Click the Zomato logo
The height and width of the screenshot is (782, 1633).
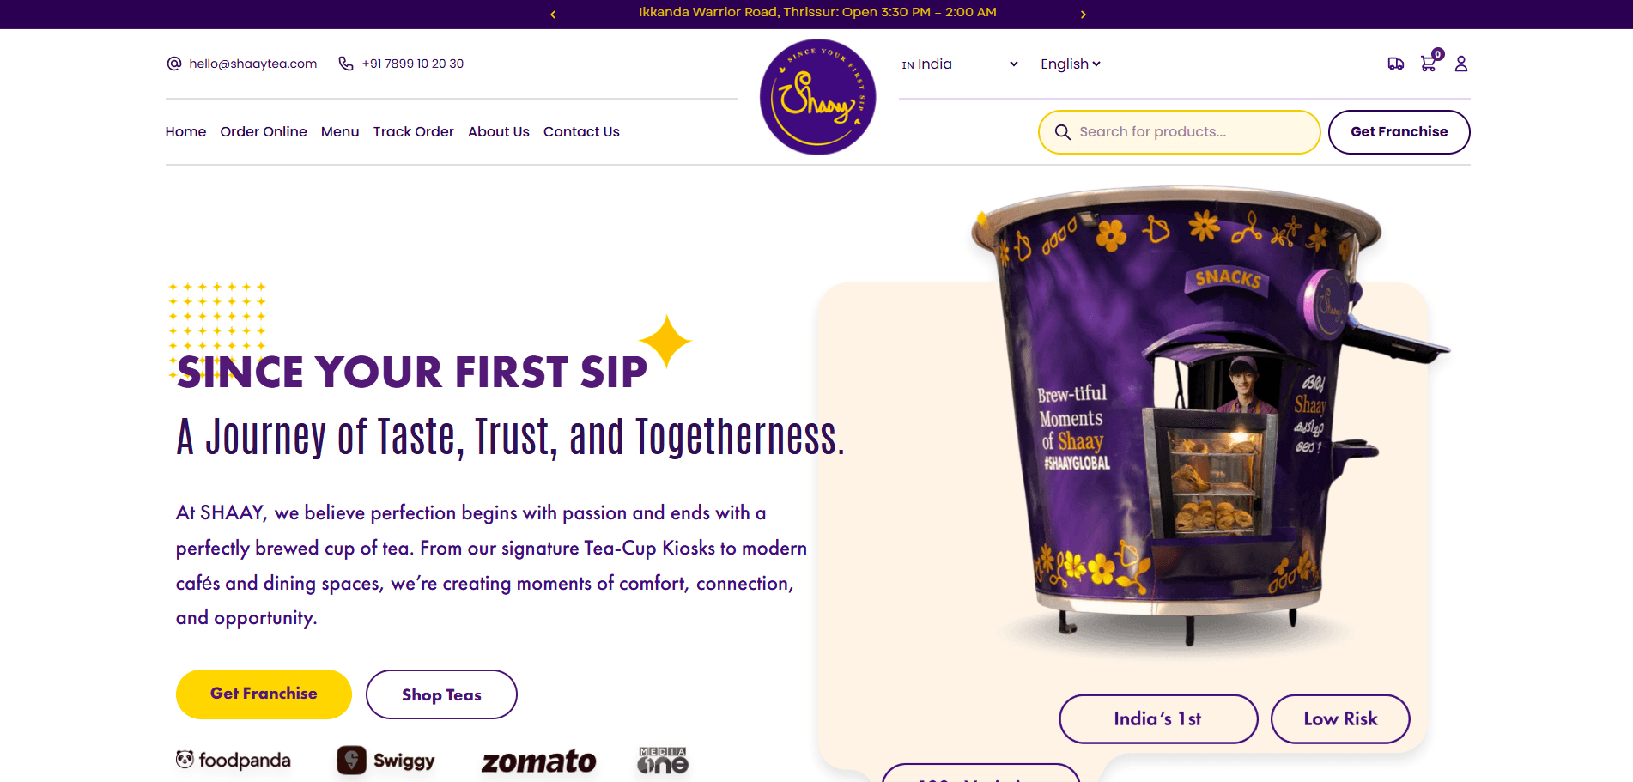[538, 761]
